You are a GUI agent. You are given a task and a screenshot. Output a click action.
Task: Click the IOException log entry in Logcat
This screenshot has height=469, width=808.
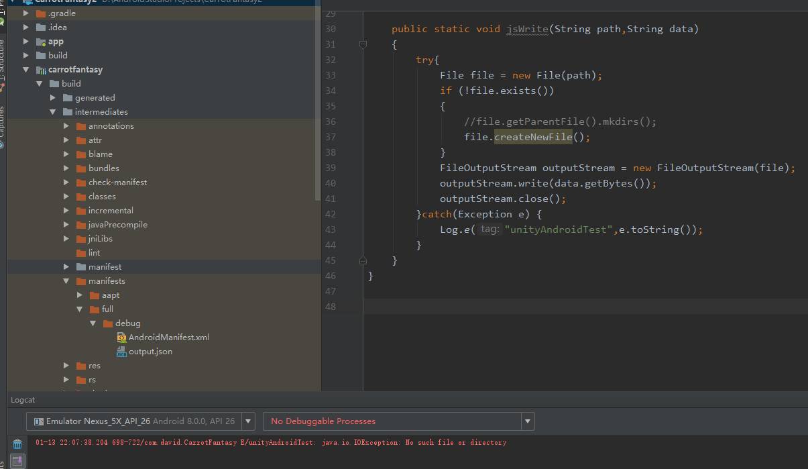(271, 443)
